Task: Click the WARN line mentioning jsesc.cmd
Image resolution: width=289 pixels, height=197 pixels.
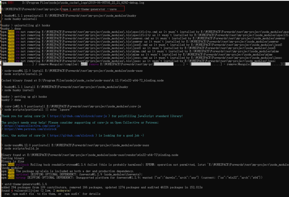Action: coord(142,58)
